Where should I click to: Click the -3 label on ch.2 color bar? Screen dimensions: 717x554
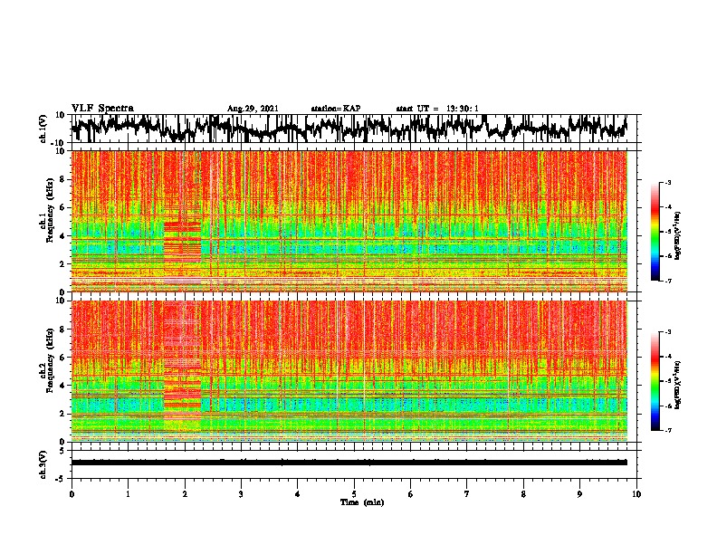pyautogui.click(x=668, y=332)
